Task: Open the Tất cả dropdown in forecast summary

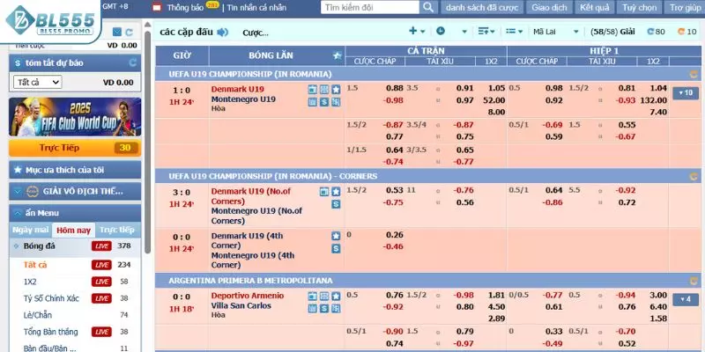Action: (36, 82)
